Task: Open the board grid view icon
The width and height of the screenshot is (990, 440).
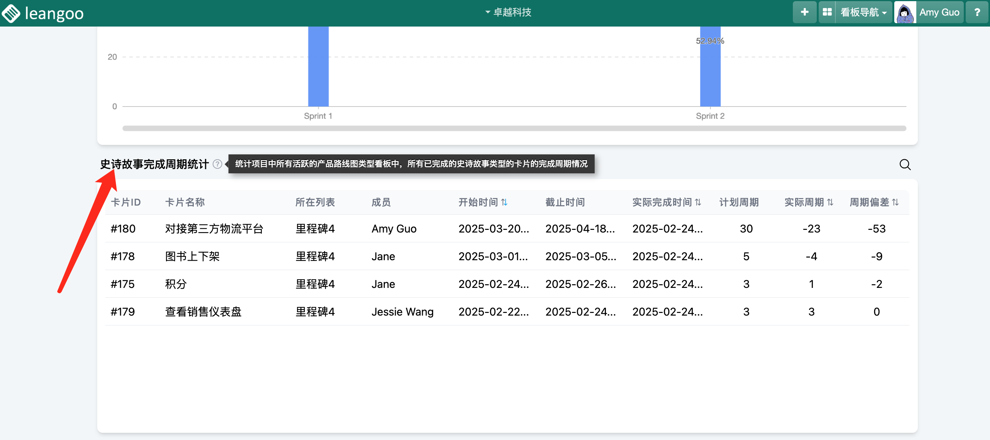Action: coord(827,12)
